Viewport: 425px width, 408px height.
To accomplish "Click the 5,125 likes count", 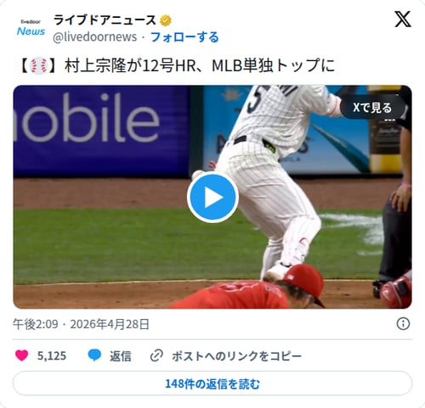I will (x=52, y=355).
